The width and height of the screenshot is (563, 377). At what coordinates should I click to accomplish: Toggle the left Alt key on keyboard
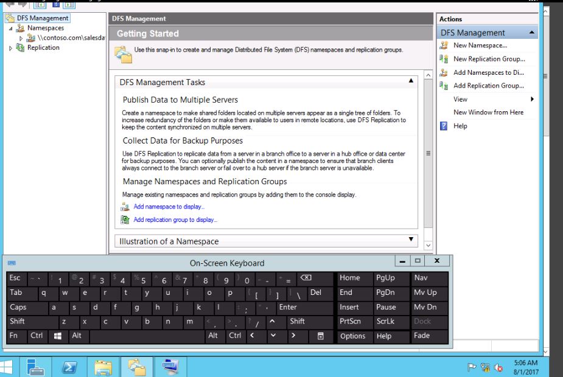click(x=79, y=336)
